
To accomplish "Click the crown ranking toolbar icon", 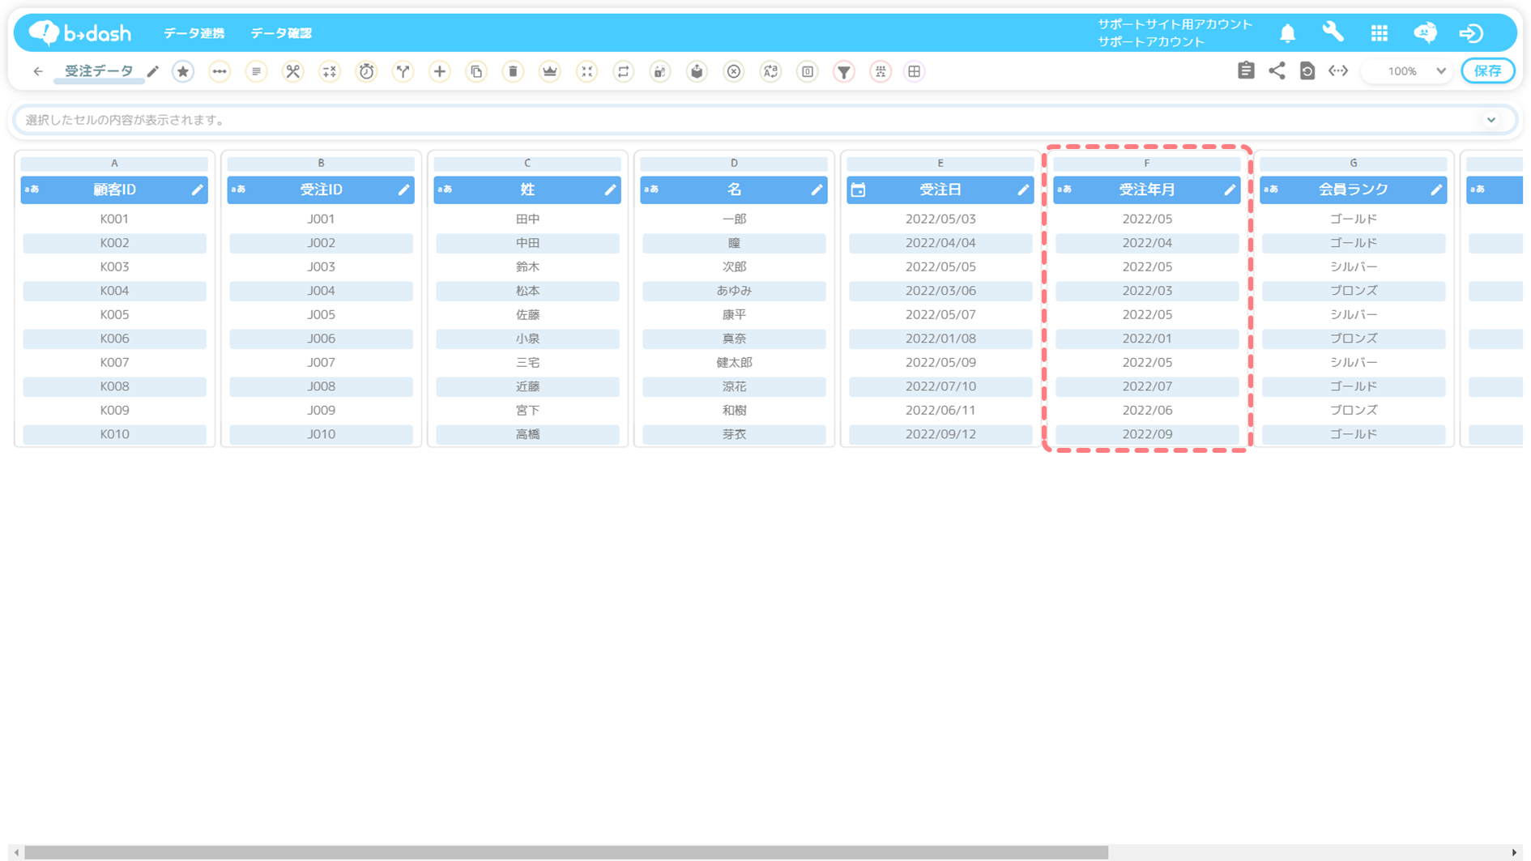I will 550,71.
